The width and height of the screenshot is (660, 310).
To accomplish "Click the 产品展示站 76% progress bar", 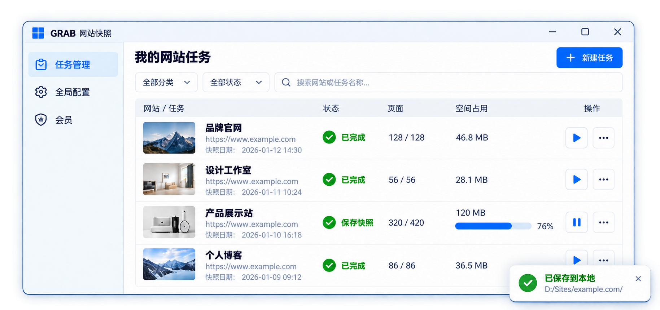I will coord(493,226).
